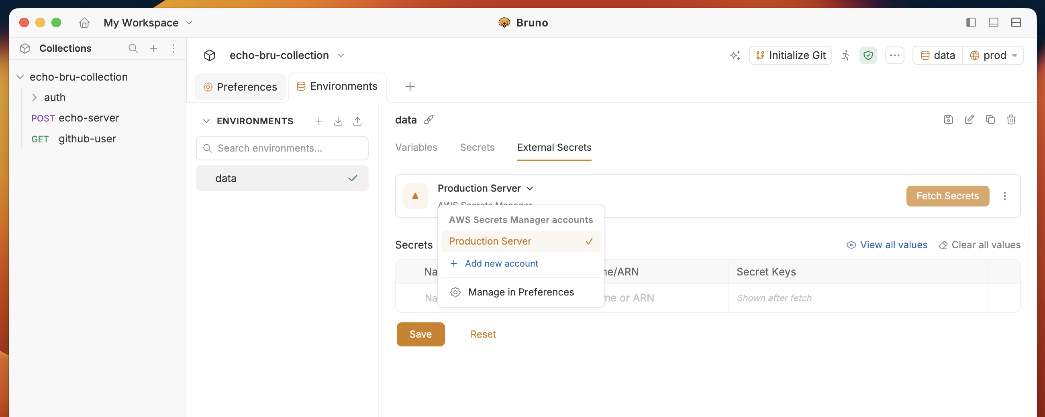
Task: Switch to Secrets tab
Action: (477, 148)
